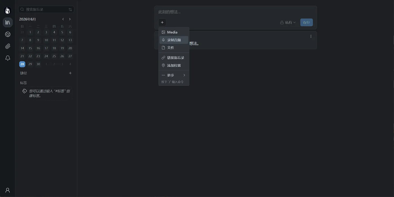Select Media from the insert menu
394x197 pixels.
point(174,32)
